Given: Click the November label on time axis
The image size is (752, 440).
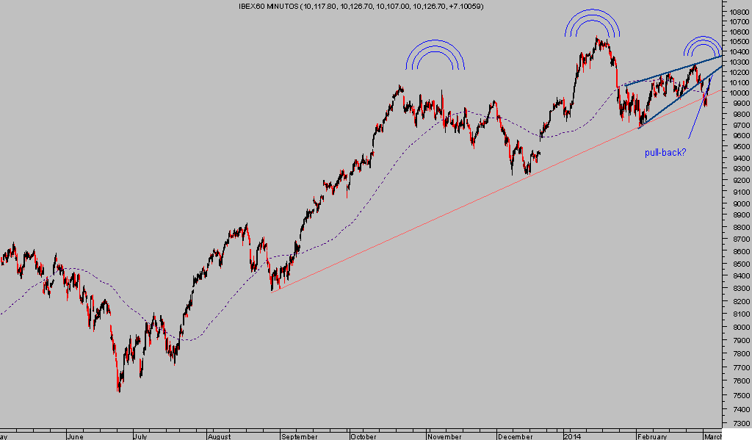Looking at the screenshot, I should (444, 435).
